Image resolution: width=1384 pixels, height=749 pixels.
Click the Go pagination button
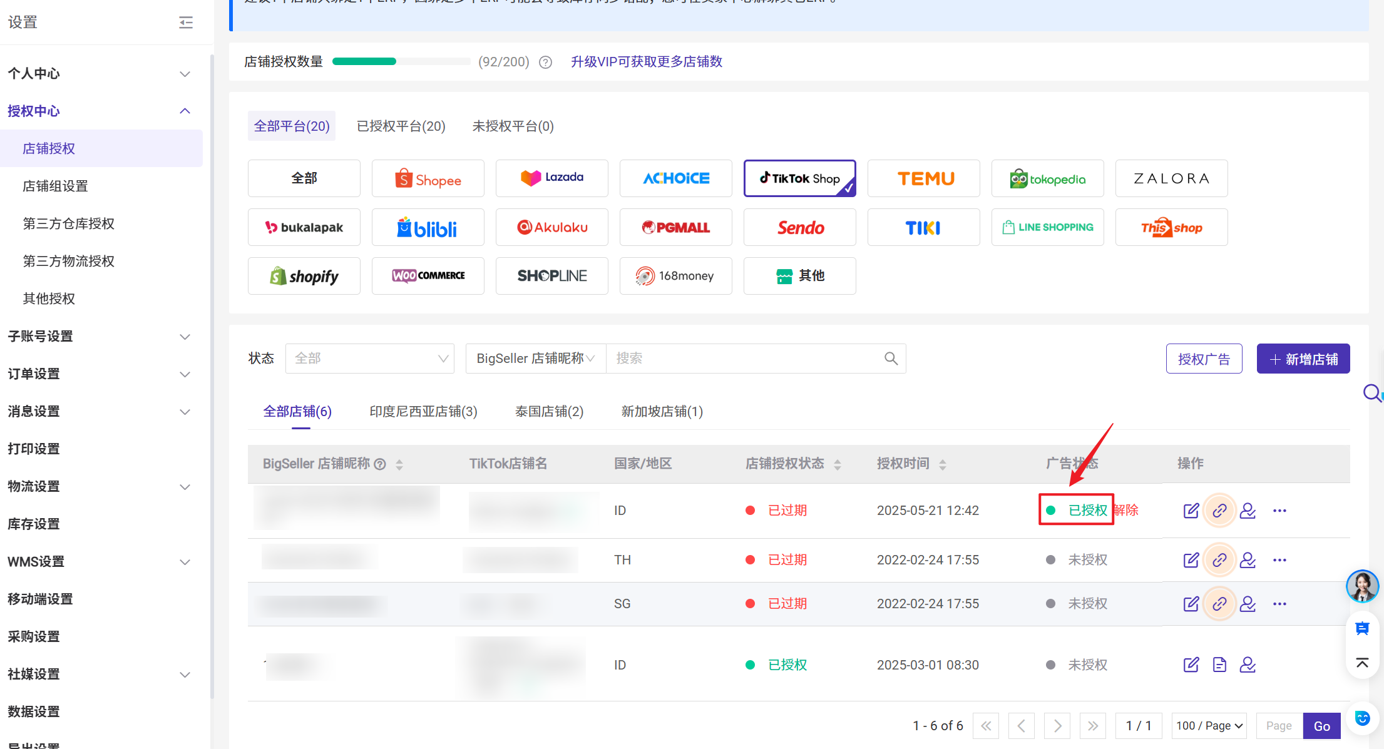[x=1322, y=726]
